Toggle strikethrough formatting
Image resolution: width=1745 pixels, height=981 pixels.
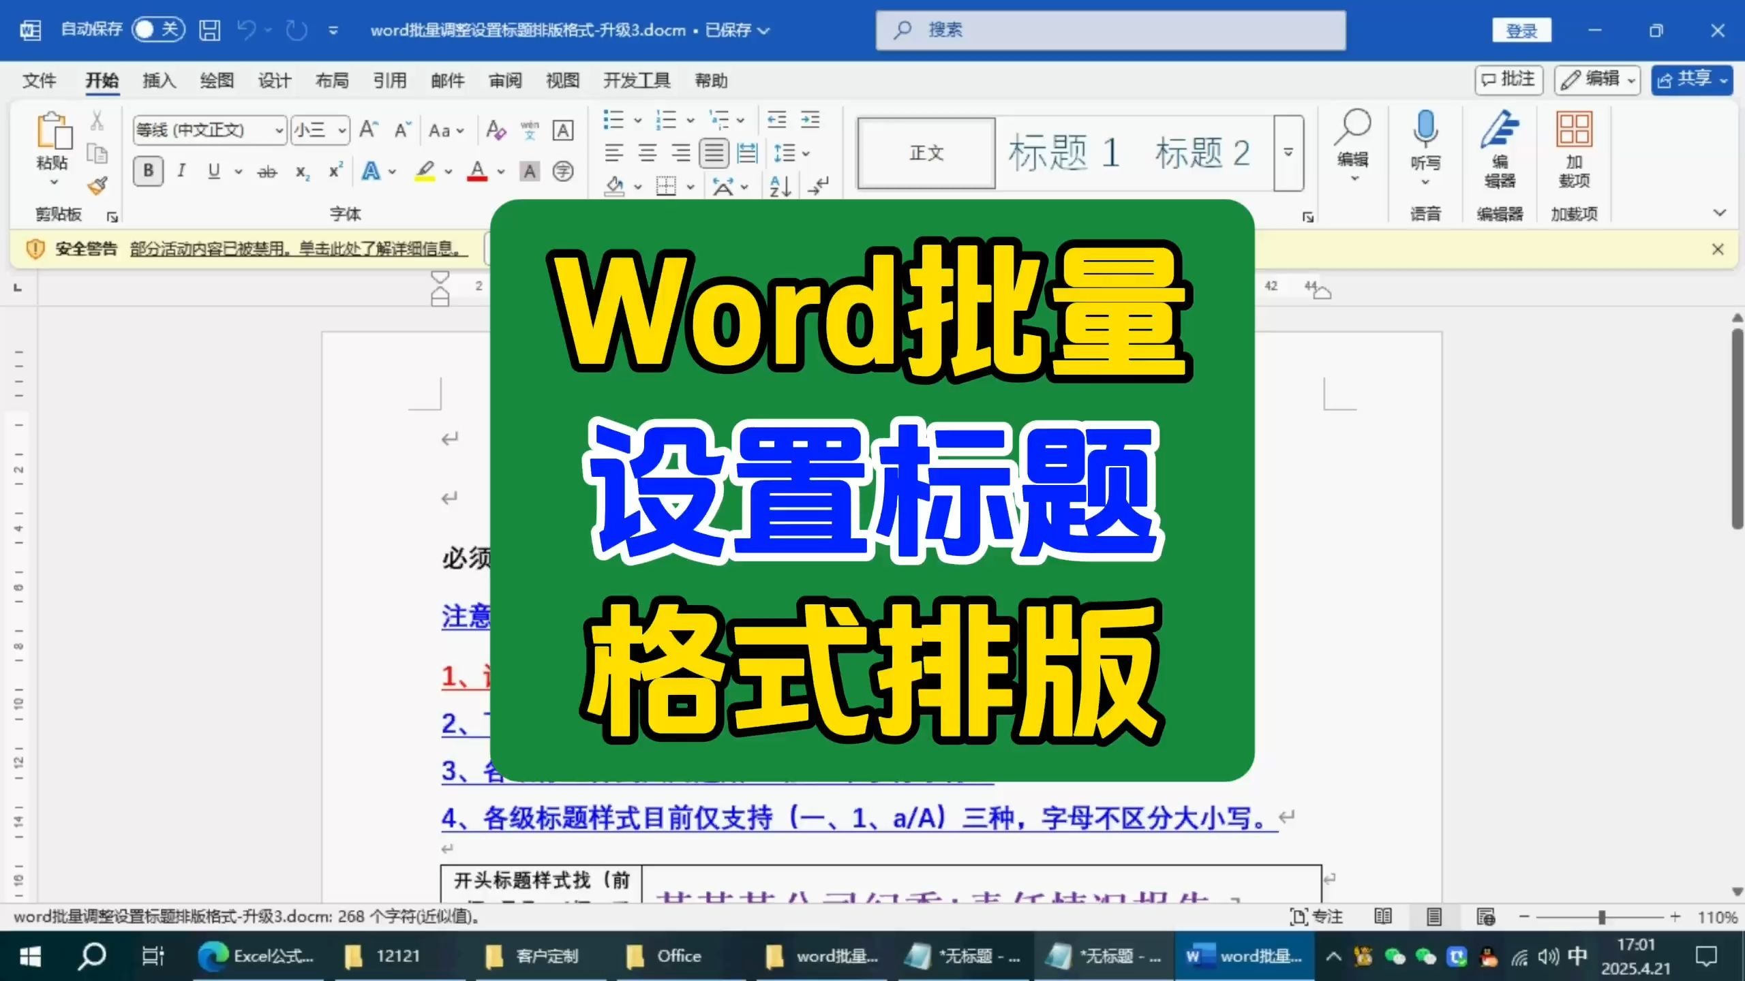[267, 172]
